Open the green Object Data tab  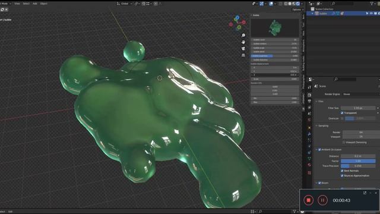(x=309, y=159)
